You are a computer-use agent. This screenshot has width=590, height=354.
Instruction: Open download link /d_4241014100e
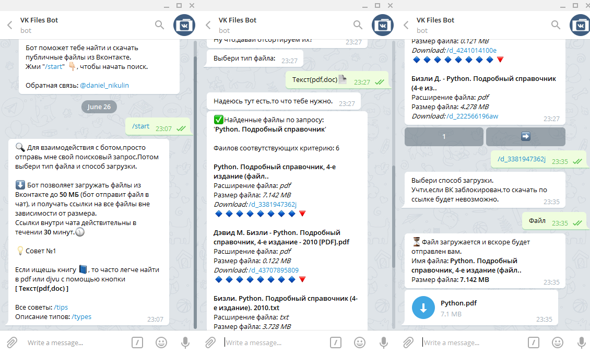click(471, 51)
